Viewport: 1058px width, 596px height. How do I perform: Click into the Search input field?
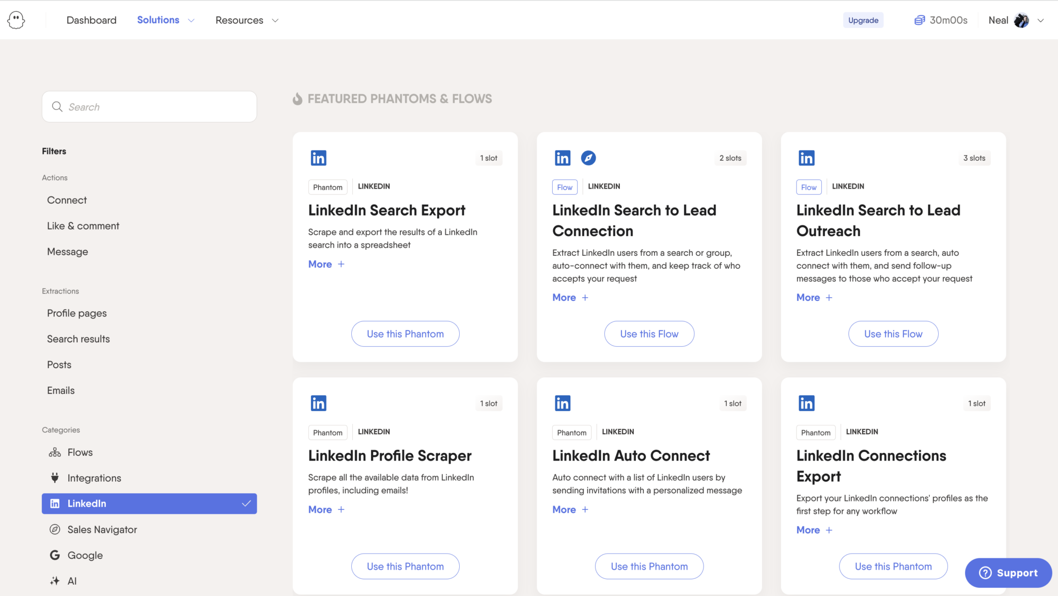[x=149, y=106]
